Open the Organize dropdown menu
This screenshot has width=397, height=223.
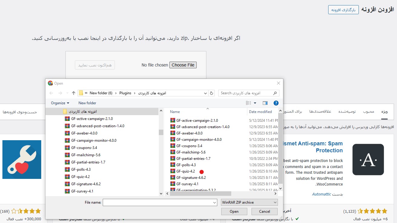pyautogui.click(x=60, y=103)
